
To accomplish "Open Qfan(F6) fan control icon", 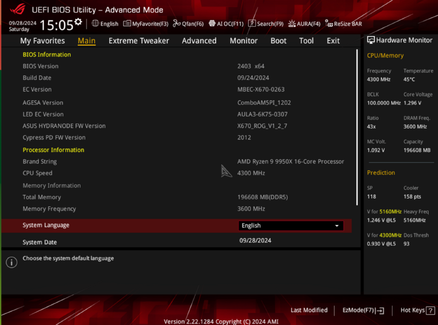I will pyautogui.click(x=176, y=24).
